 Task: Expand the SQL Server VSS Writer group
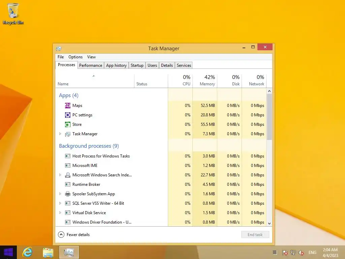pos(60,203)
